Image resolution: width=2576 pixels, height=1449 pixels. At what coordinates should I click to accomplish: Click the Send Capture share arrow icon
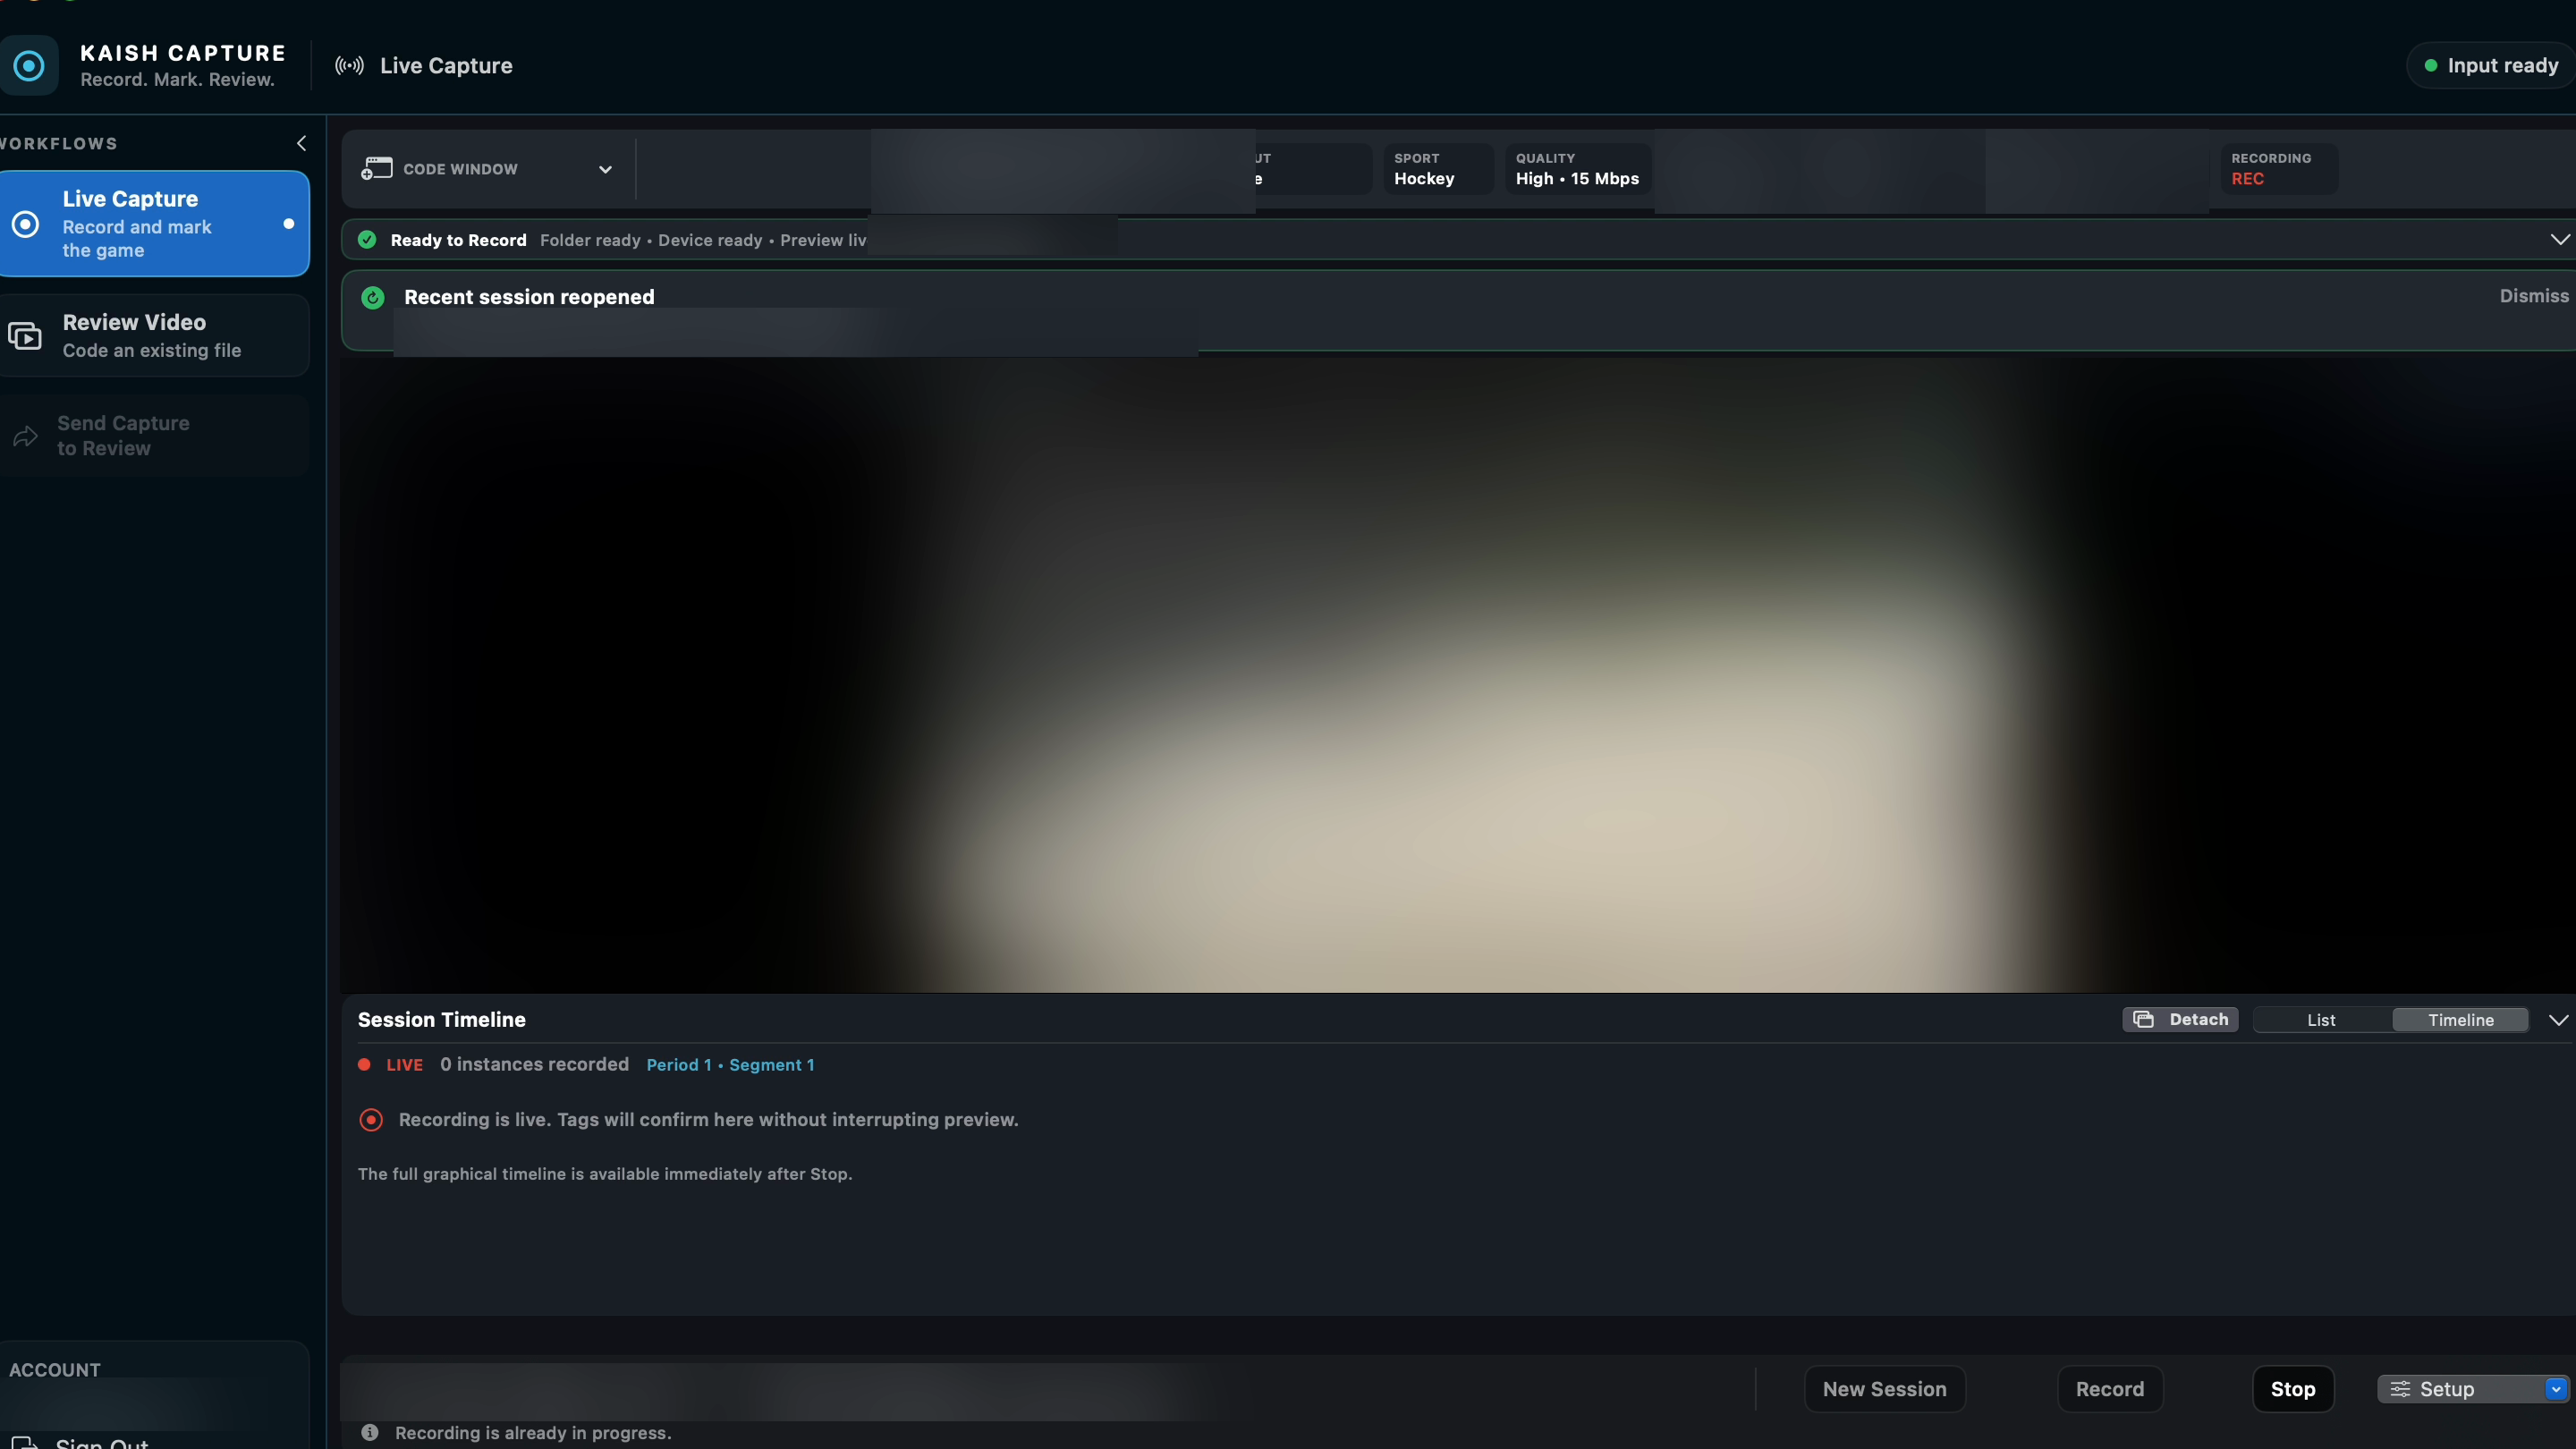pos(25,436)
